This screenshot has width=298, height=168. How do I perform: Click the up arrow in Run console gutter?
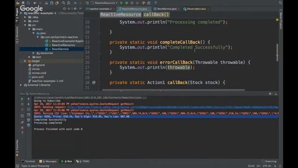click(28, 99)
